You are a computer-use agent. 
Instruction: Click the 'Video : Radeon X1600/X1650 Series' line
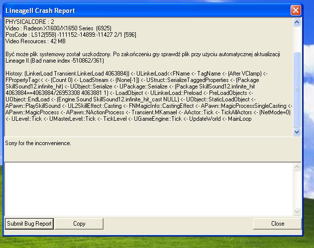(58, 28)
